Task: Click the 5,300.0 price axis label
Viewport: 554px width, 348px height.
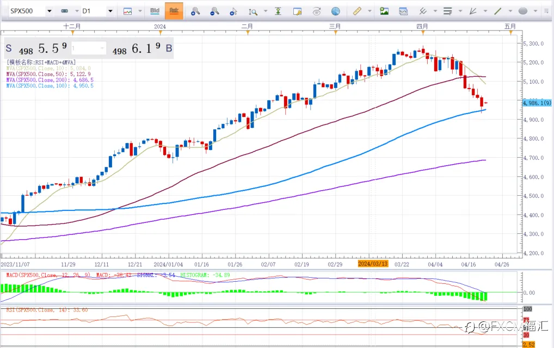Action: pyautogui.click(x=533, y=43)
